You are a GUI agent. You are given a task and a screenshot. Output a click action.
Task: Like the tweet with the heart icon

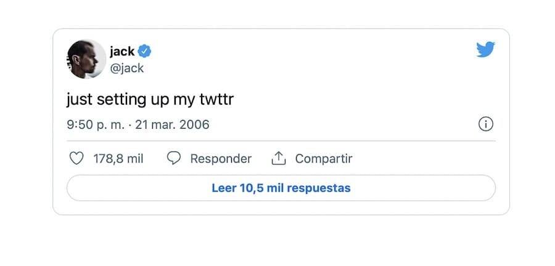tap(76, 158)
